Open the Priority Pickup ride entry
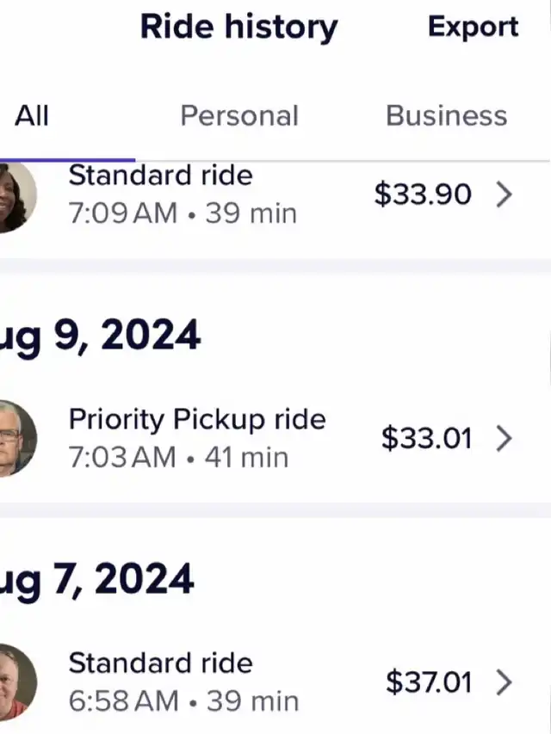551x734 pixels. [197, 420]
